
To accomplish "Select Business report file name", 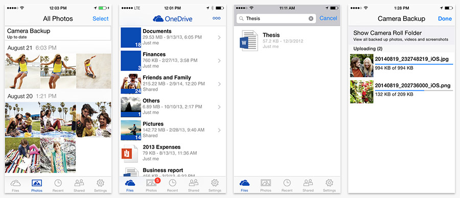I will click(163, 170).
